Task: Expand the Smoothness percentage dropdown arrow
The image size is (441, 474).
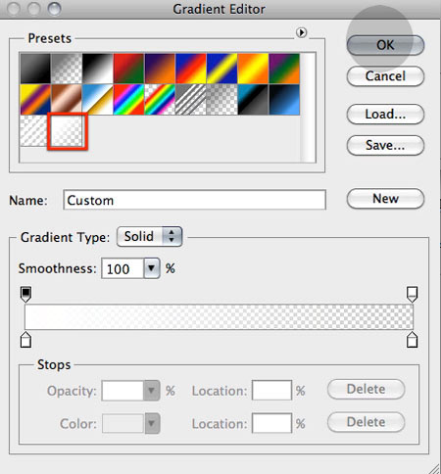Action: 151,268
